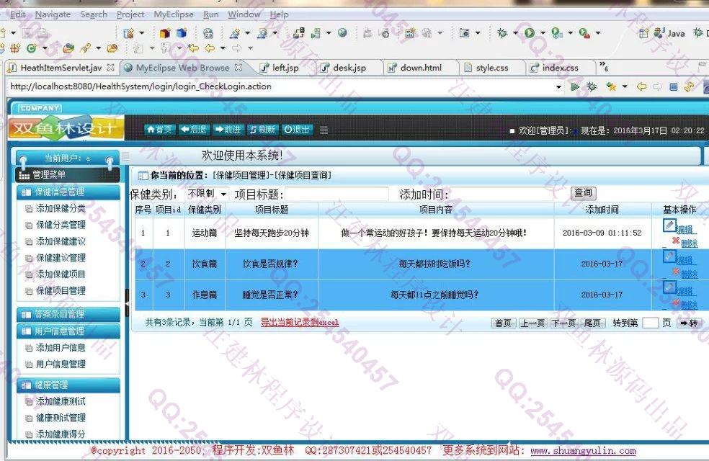Close the HeathItemServlet.java tab
This screenshot has width=709, height=461.
click(x=110, y=67)
